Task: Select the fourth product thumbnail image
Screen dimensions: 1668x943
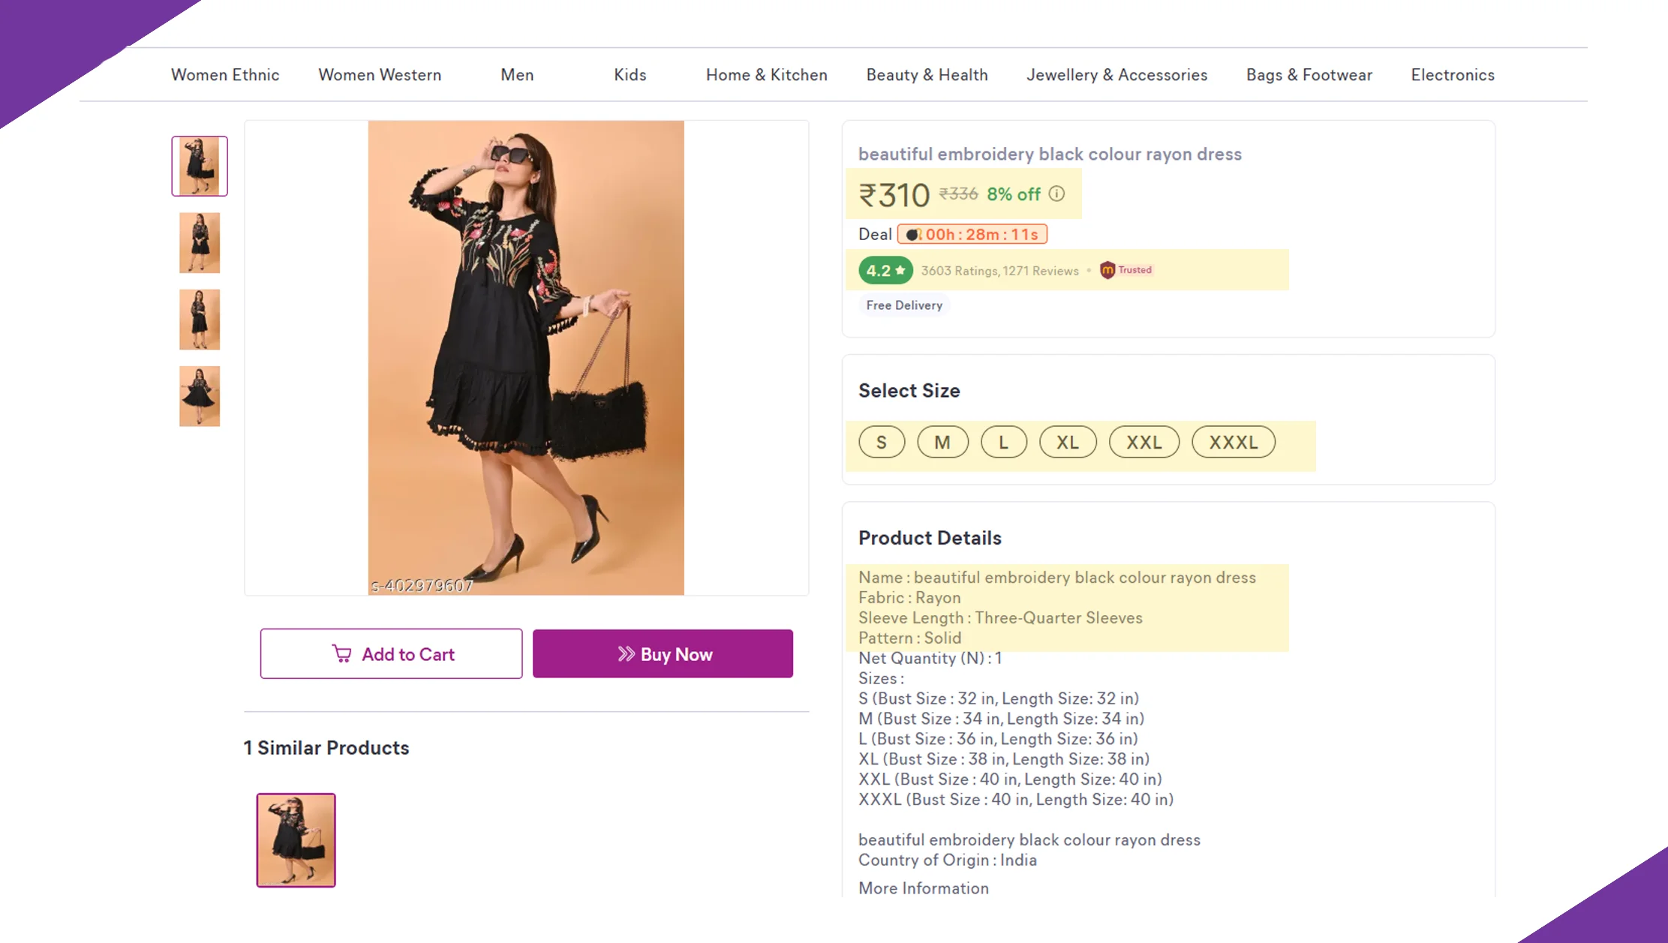Action: point(200,396)
